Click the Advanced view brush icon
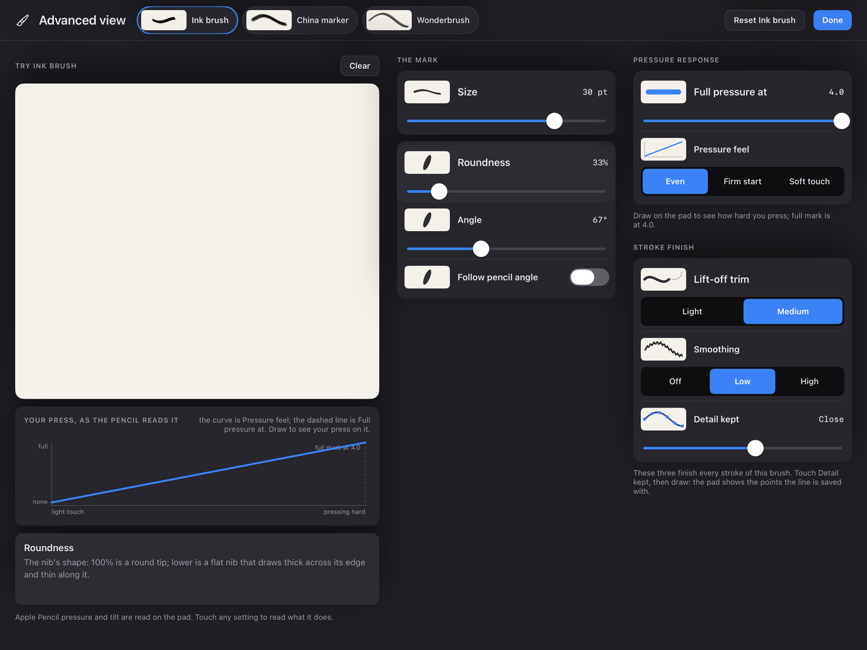The width and height of the screenshot is (867, 650). 23,21
